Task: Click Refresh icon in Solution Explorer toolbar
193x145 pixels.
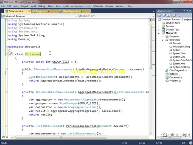Action: tap(169, 15)
